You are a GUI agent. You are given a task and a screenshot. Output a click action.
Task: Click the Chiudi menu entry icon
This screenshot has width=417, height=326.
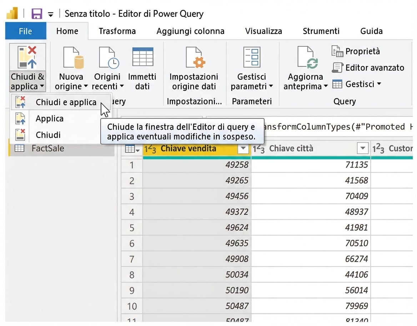pyautogui.click(x=20, y=135)
